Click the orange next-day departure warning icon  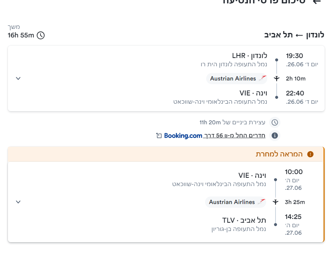tap(310, 154)
